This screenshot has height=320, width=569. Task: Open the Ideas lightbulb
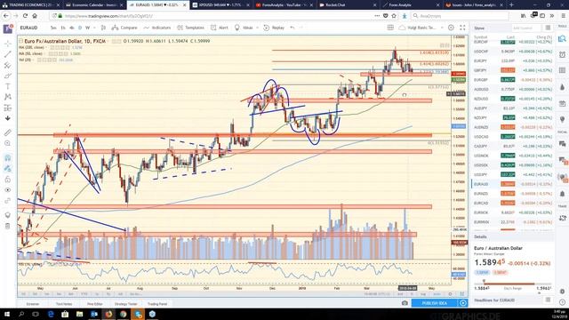click(x=244, y=28)
